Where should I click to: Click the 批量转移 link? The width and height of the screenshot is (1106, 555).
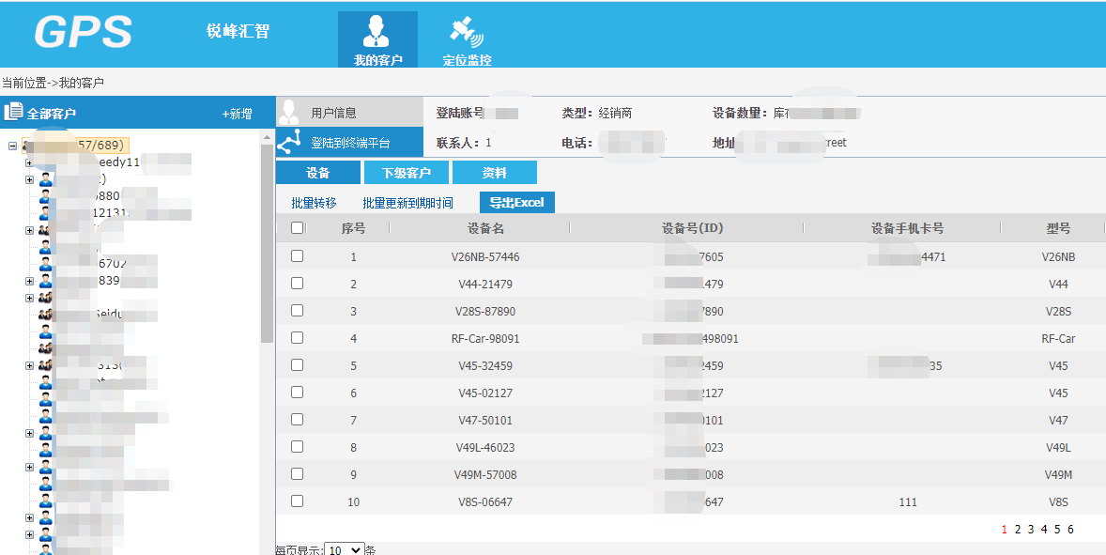point(314,203)
